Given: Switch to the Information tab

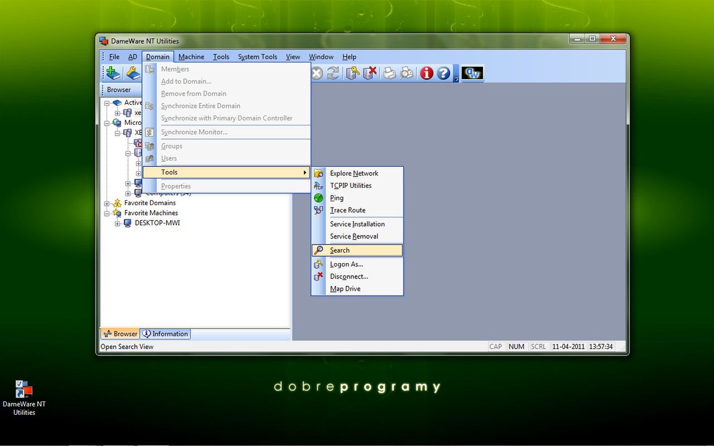Looking at the screenshot, I should point(165,334).
